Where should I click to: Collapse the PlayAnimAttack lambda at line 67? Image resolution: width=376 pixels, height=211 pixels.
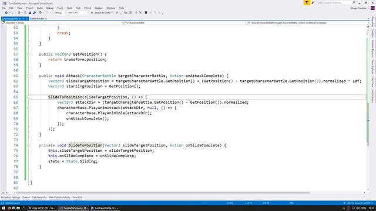[28, 108]
